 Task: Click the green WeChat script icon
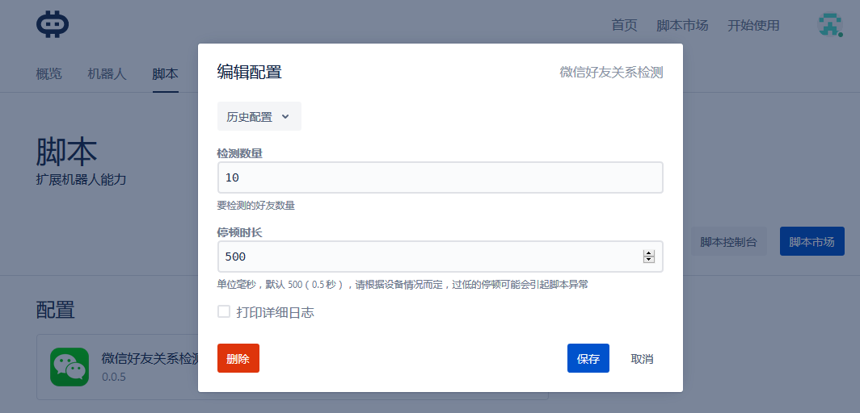[70, 367]
